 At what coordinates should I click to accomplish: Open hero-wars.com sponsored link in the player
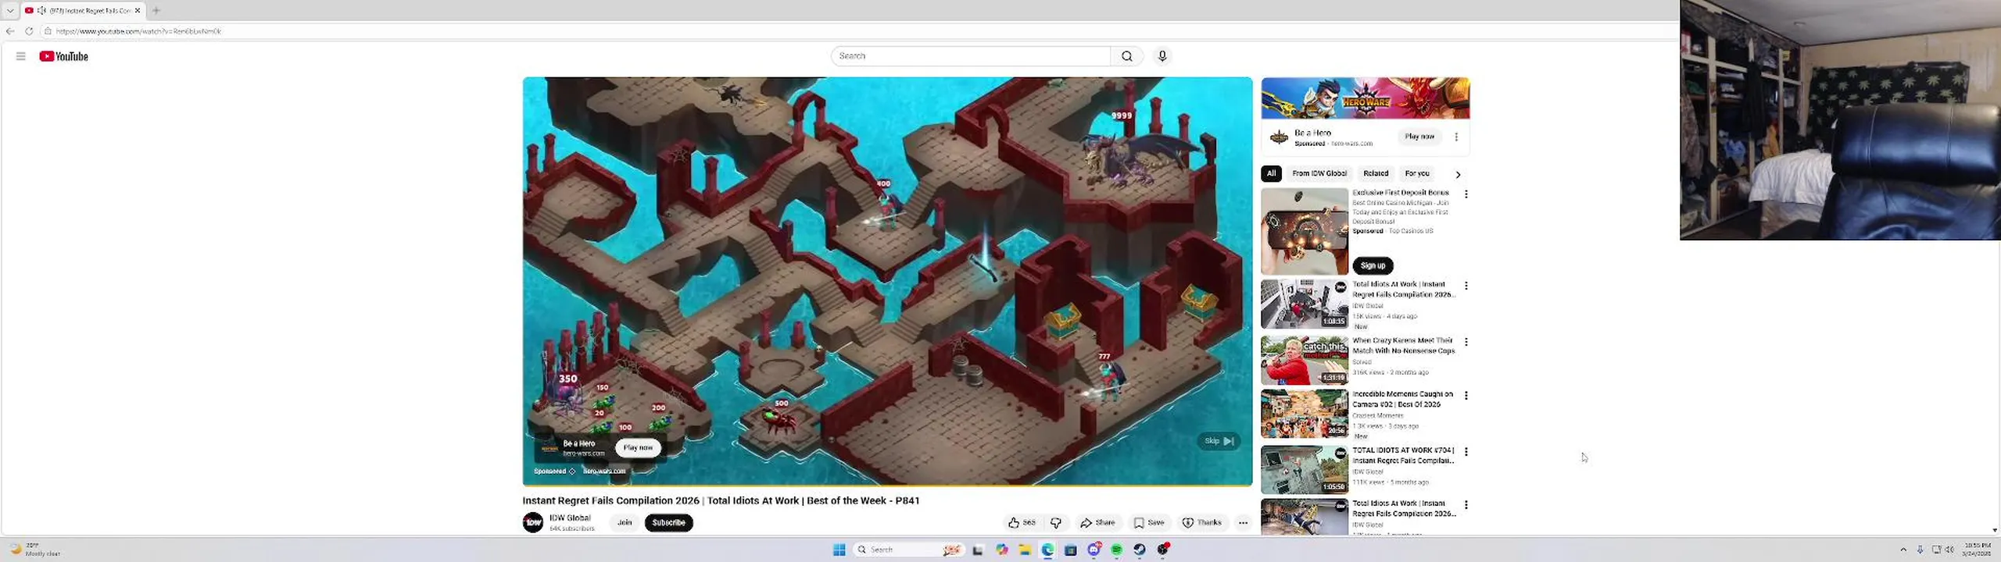[604, 471]
